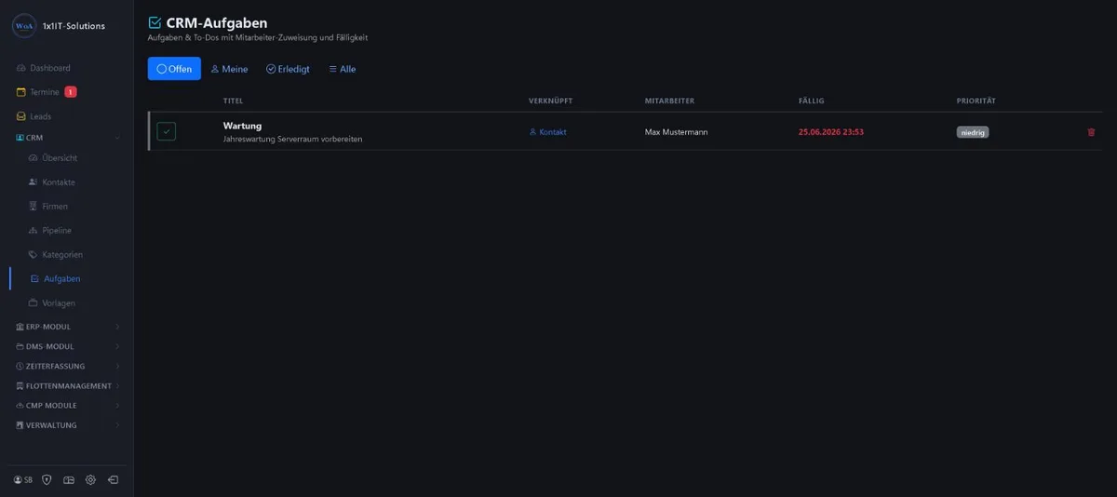This screenshot has height=497, width=1117.
Task: Collapse the CRM sidebar group
Action: [x=67, y=138]
